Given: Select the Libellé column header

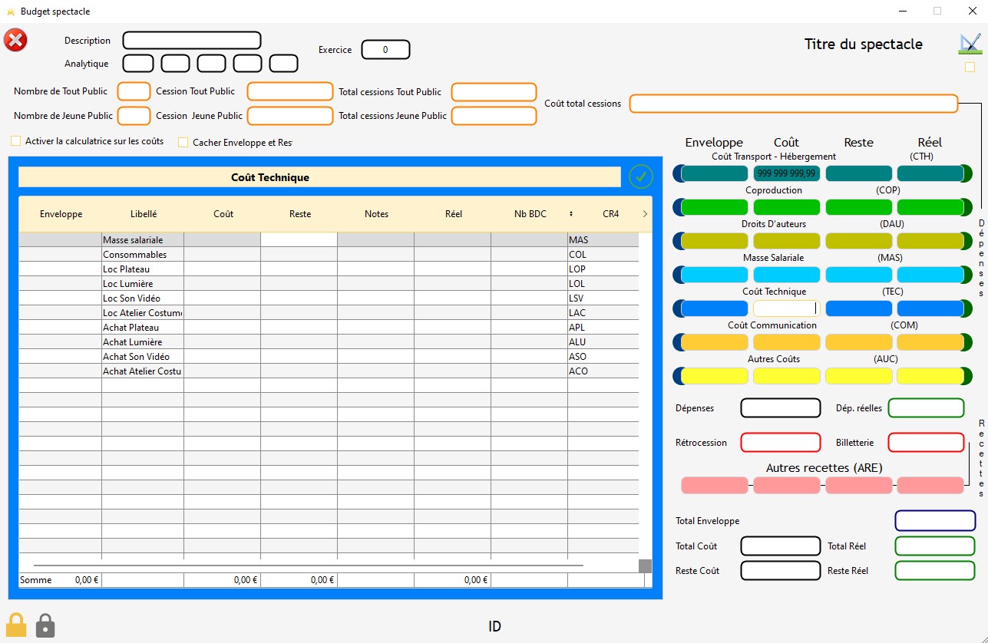Looking at the screenshot, I should tap(144, 214).
